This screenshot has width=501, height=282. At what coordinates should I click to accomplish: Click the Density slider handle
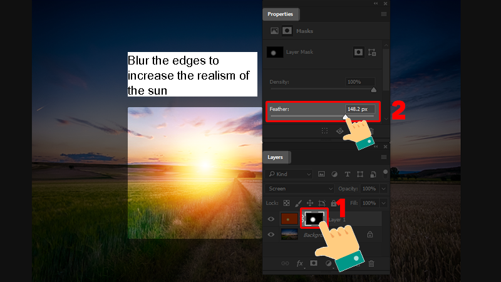(373, 90)
